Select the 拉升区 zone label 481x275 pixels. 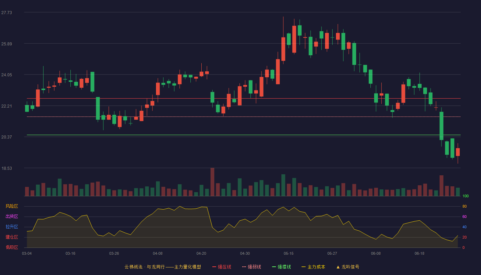(12, 227)
